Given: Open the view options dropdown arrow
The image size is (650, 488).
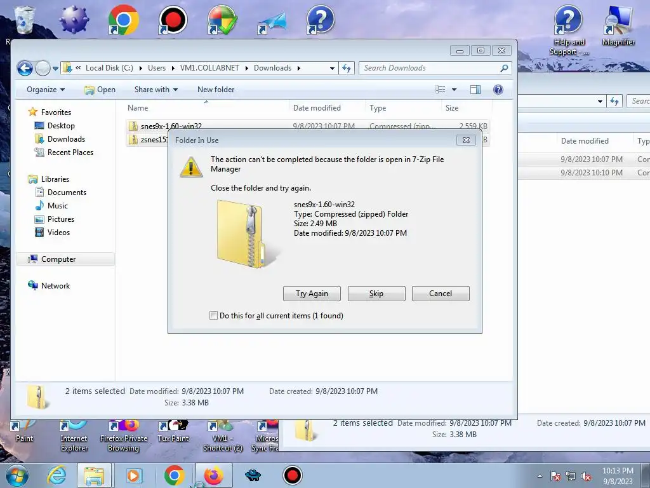Looking at the screenshot, I should point(454,89).
